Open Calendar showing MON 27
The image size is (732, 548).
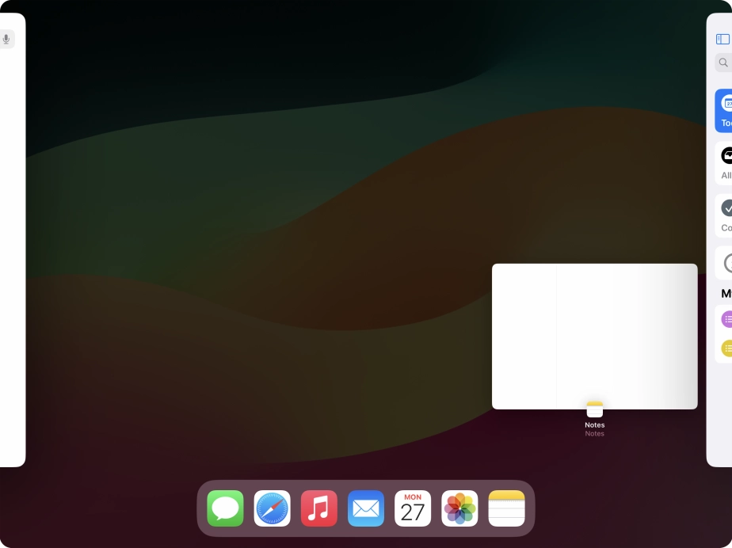click(413, 508)
